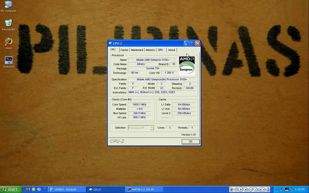Image resolution: width=309 pixels, height=193 pixels.
Task: Click the Instructions field MMX, 3DNow!, SSE
Action: (x=162, y=92)
